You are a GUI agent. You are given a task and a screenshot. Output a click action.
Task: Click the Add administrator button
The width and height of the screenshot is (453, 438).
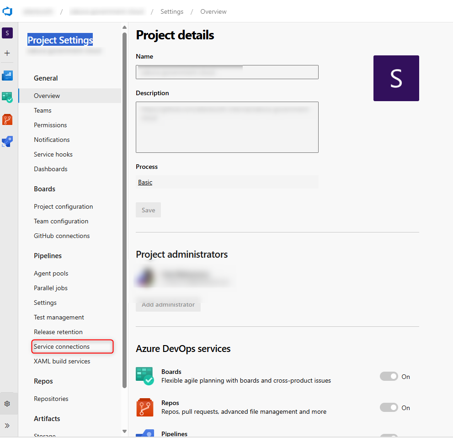[168, 304]
